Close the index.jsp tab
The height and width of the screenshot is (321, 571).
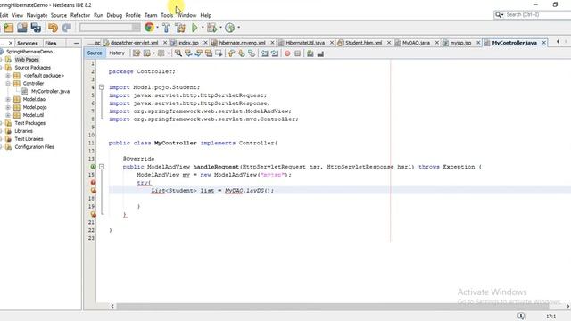coord(205,43)
